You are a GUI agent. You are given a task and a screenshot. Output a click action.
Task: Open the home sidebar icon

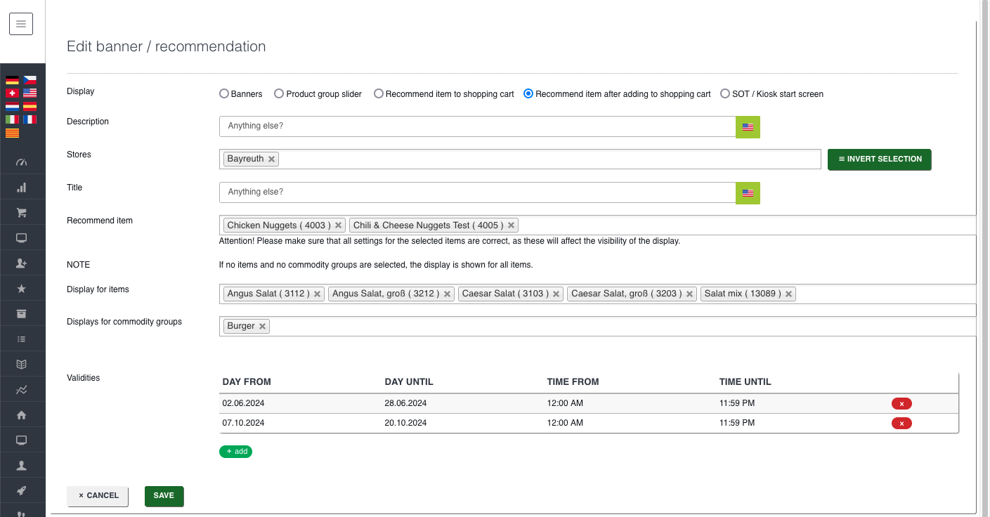(x=22, y=415)
